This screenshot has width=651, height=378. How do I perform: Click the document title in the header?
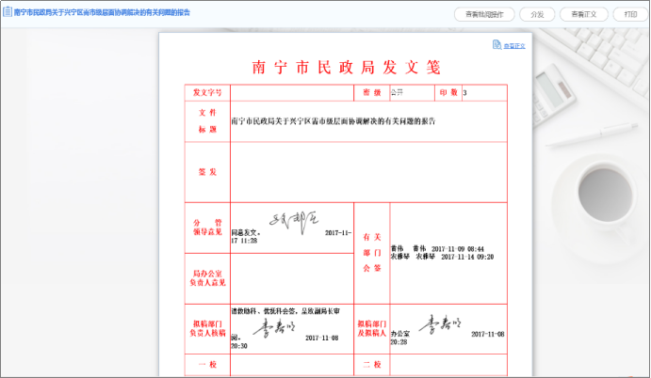[102, 13]
